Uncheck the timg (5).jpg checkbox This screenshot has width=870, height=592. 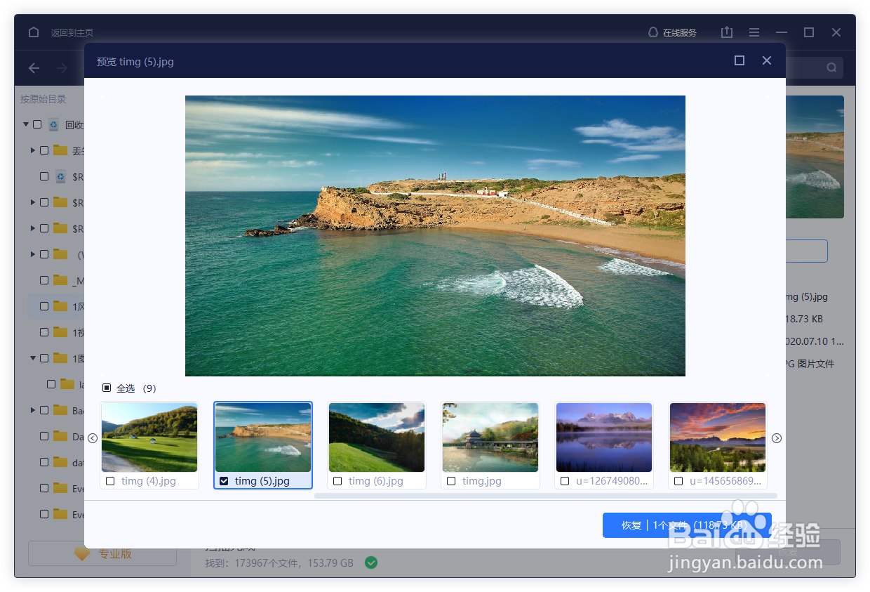(224, 481)
